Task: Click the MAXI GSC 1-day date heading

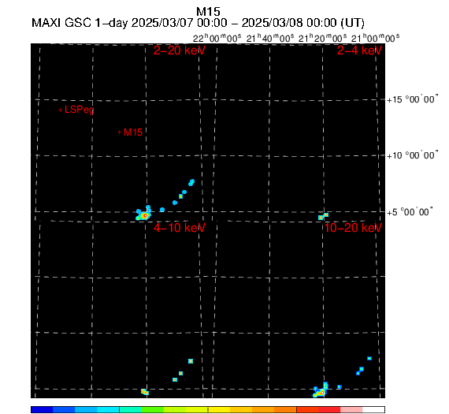Action: (198, 23)
